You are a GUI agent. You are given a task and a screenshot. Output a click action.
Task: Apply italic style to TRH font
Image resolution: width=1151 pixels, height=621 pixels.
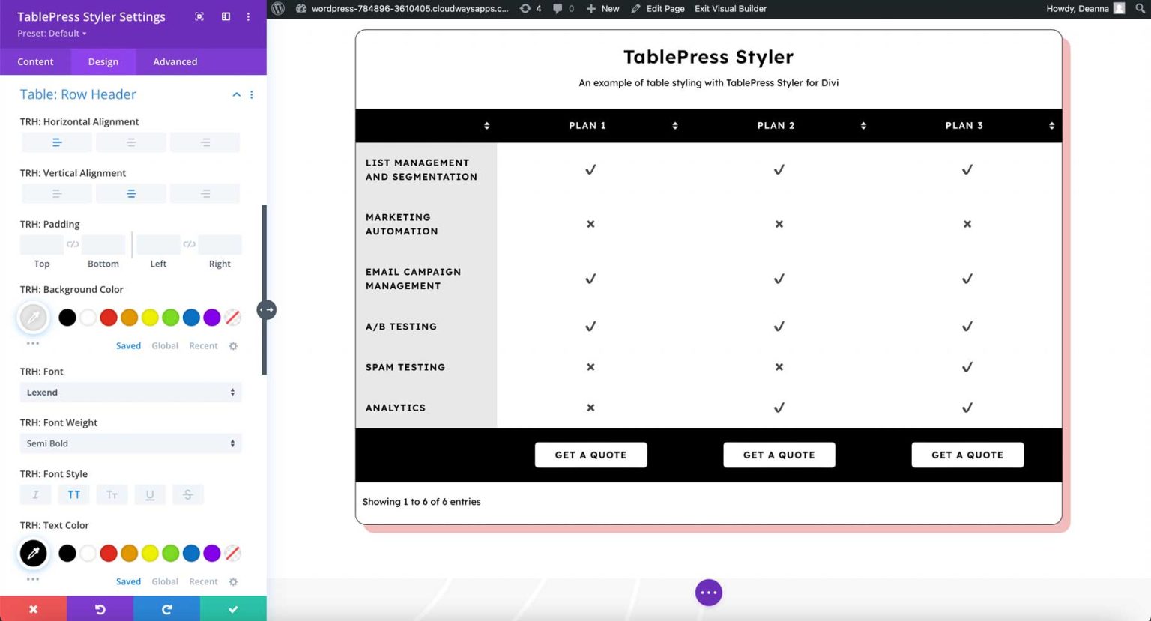click(x=35, y=494)
